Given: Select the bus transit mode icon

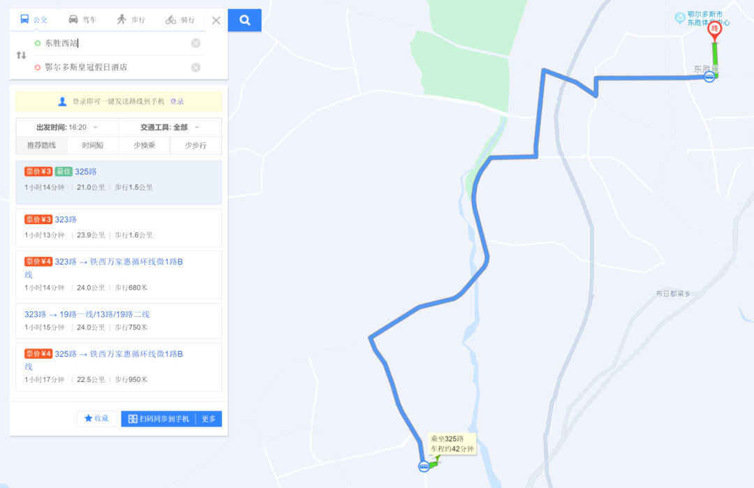Looking at the screenshot, I should tap(24, 20).
